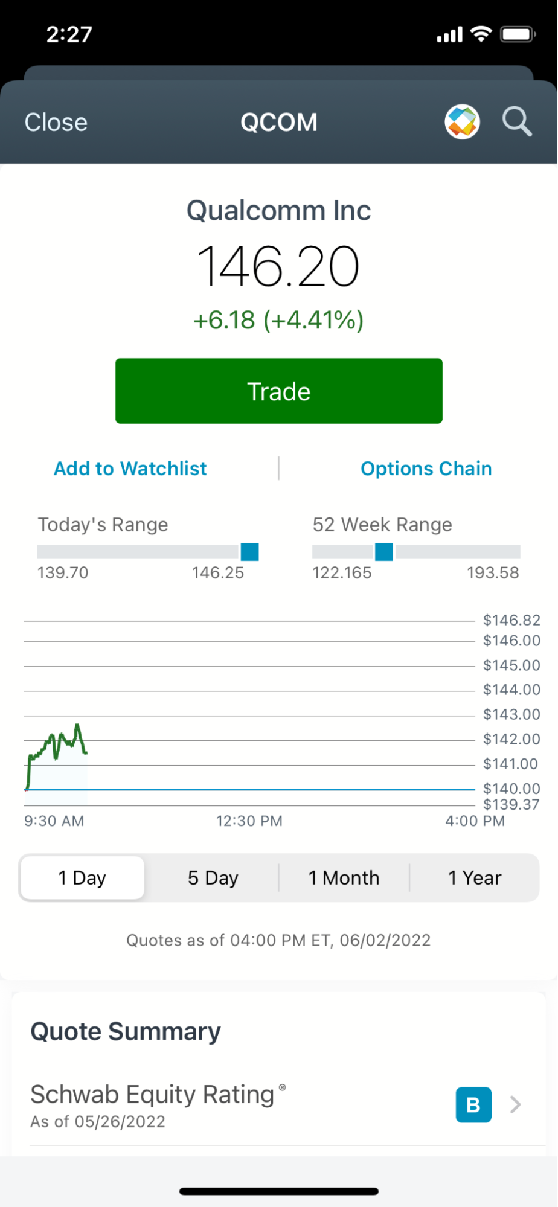Viewport: 558px width, 1207px height.
Task: Tap the cellular signal bars icon
Action: click(x=449, y=36)
